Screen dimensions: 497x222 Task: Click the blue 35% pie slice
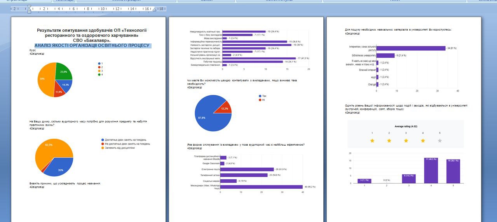[59, 167]
